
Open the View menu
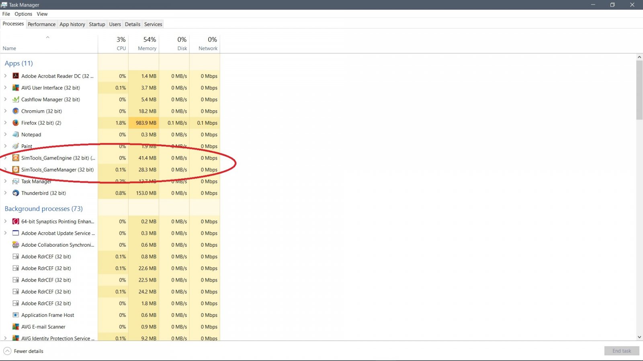click(x=42, y=14)
